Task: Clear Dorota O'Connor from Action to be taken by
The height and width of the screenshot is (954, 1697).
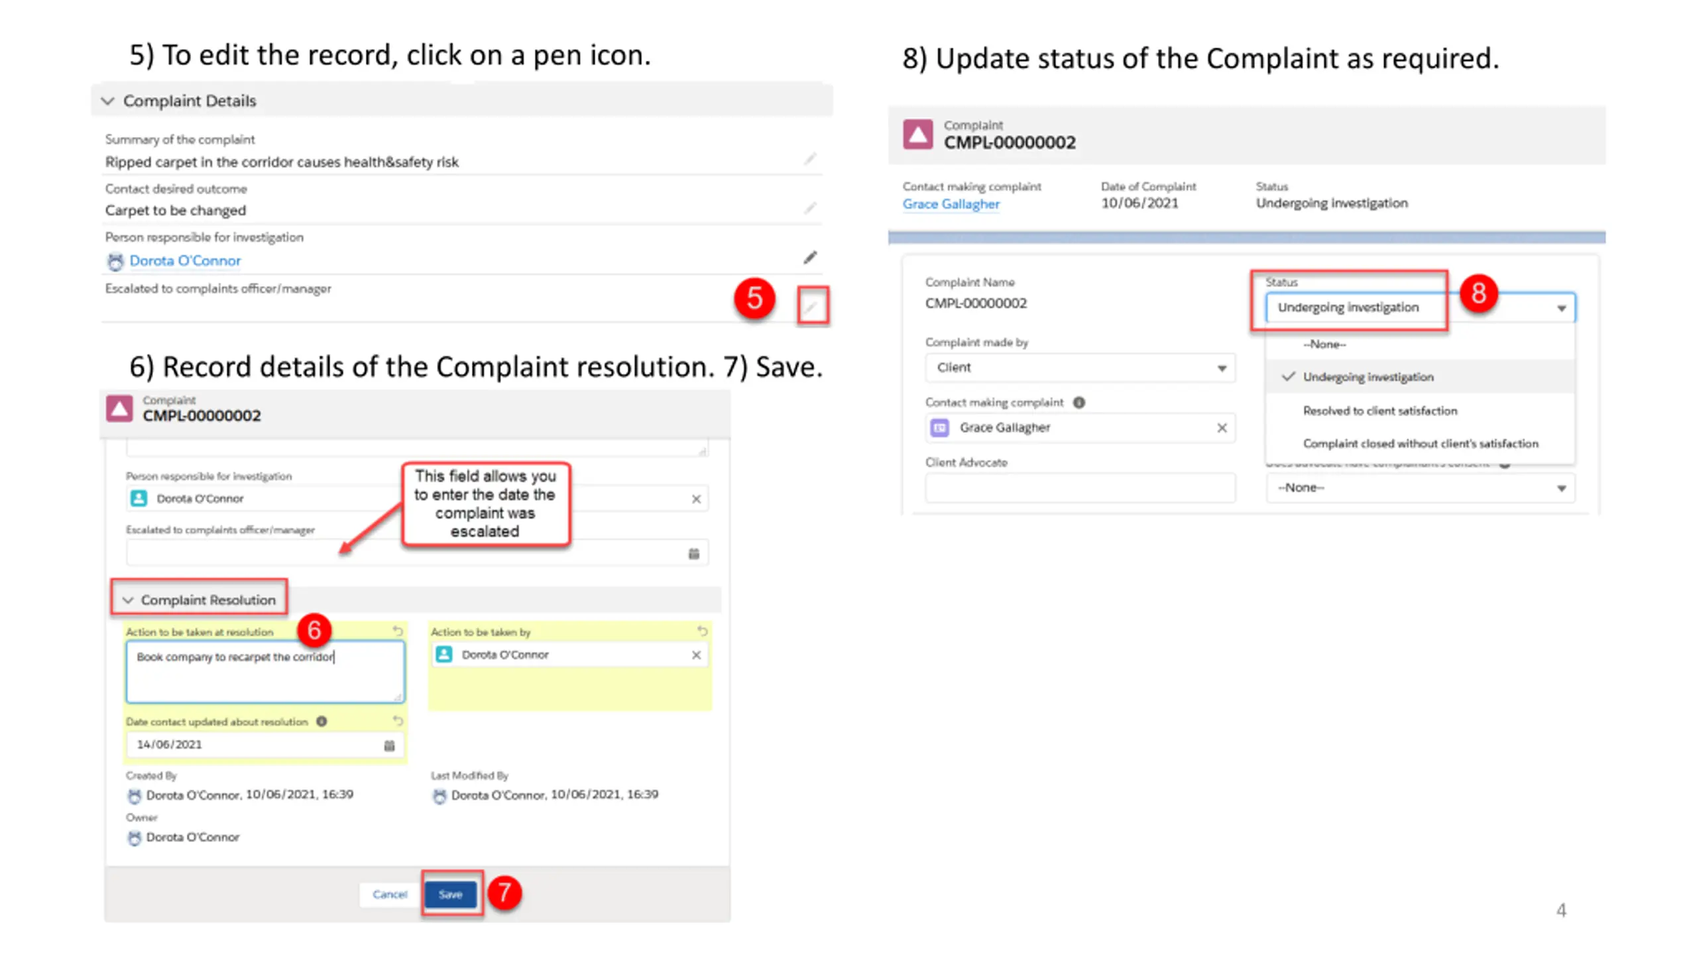Action: pos(696,655)
